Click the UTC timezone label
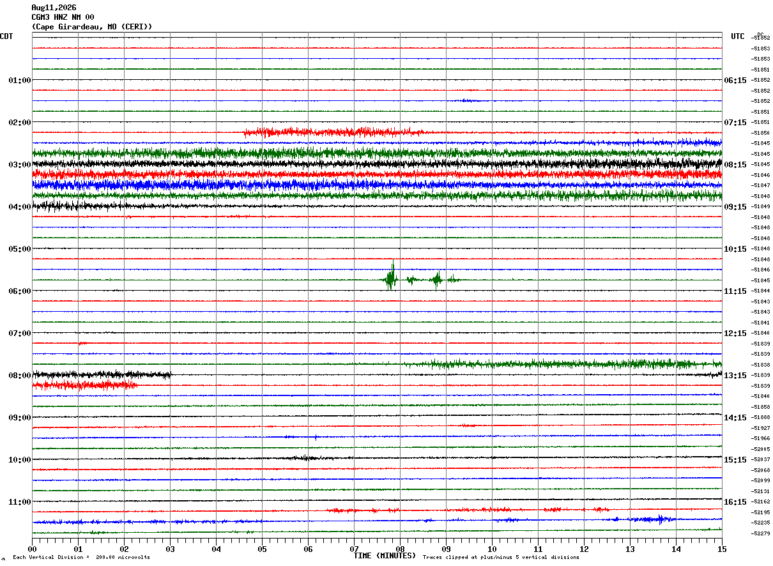The height and width of the screenshot is (566, 773). tap(738, 36)
